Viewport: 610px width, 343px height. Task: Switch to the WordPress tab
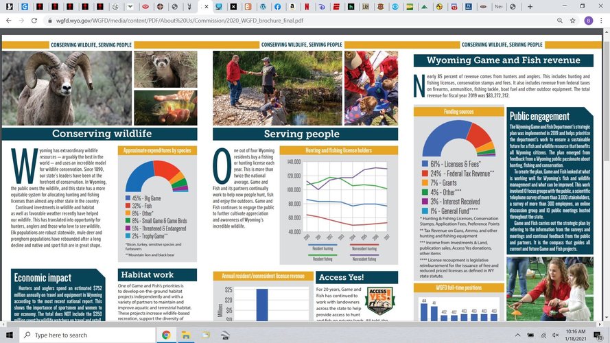click(x=263, y=7)
